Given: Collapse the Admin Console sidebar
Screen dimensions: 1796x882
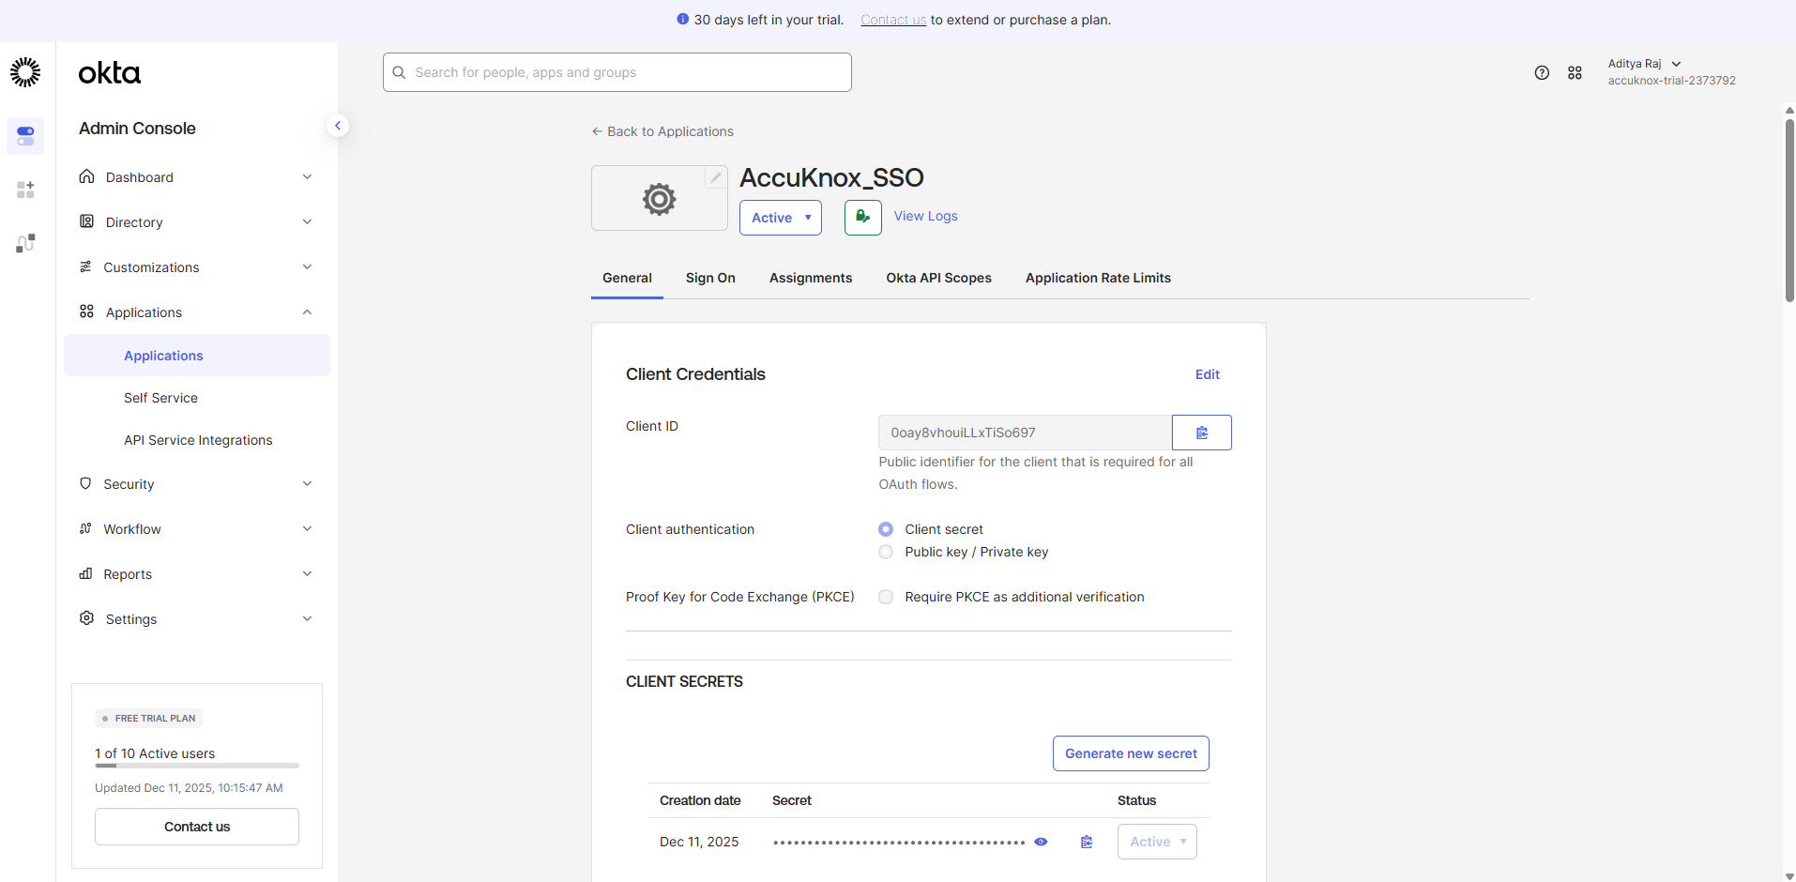Looking at the screenshot, I should [x=338, y=126].
